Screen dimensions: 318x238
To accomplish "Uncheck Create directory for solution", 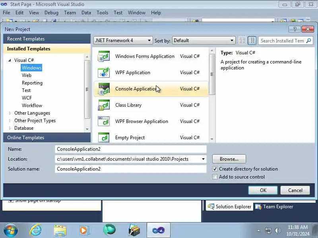I will 215,169.
